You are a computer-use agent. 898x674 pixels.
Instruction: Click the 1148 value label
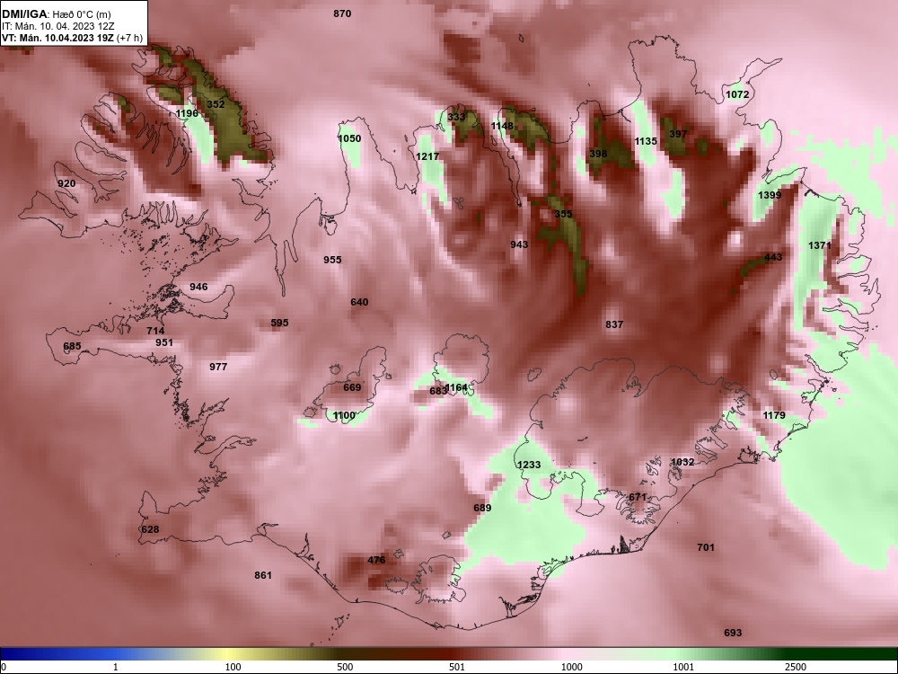click(x=502, y=126)
